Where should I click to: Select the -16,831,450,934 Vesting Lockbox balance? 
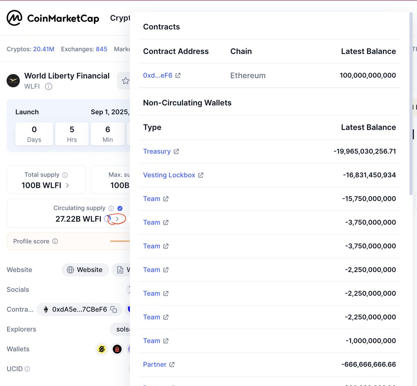369,175
